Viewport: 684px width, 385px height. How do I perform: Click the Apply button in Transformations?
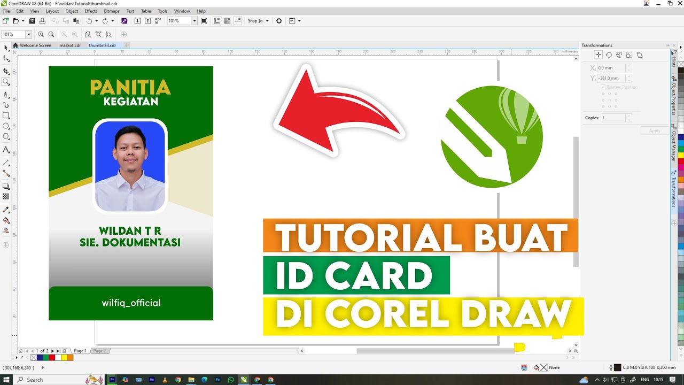click(x=655, y=130)
